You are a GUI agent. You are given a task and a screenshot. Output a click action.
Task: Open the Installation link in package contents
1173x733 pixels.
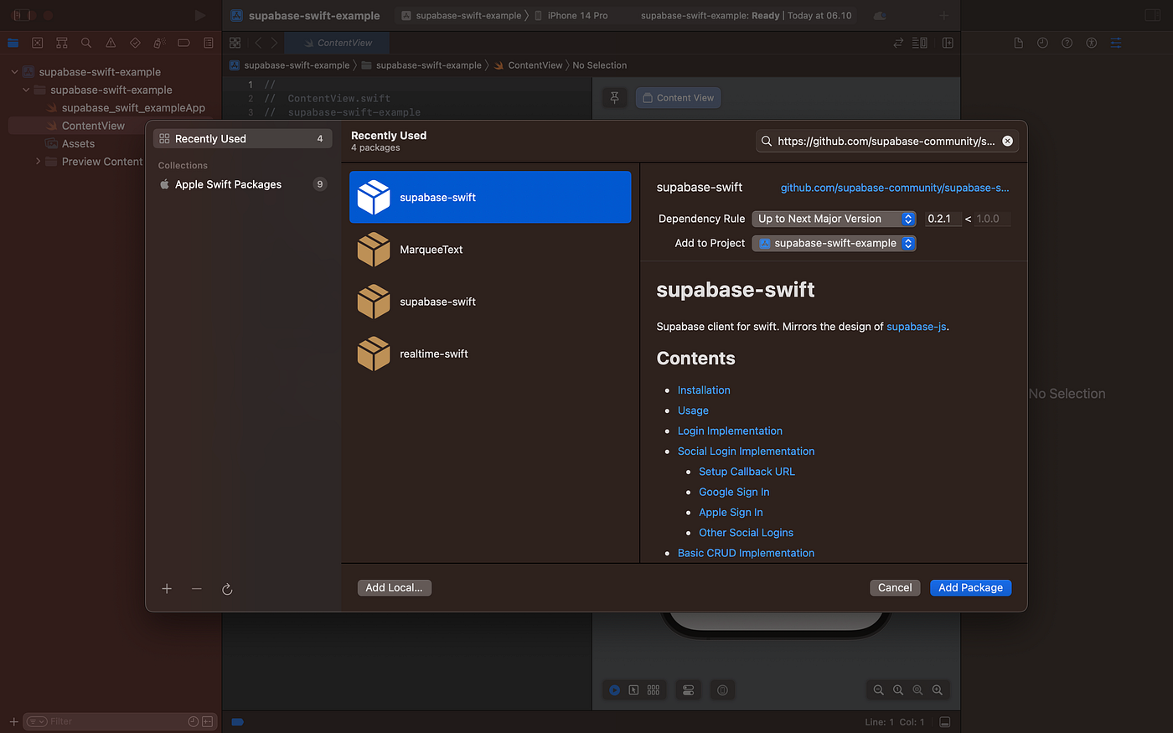point(704,390)
